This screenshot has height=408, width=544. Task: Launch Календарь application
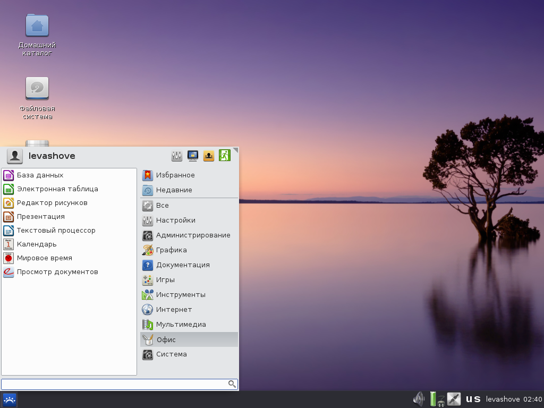click(69, 244)
